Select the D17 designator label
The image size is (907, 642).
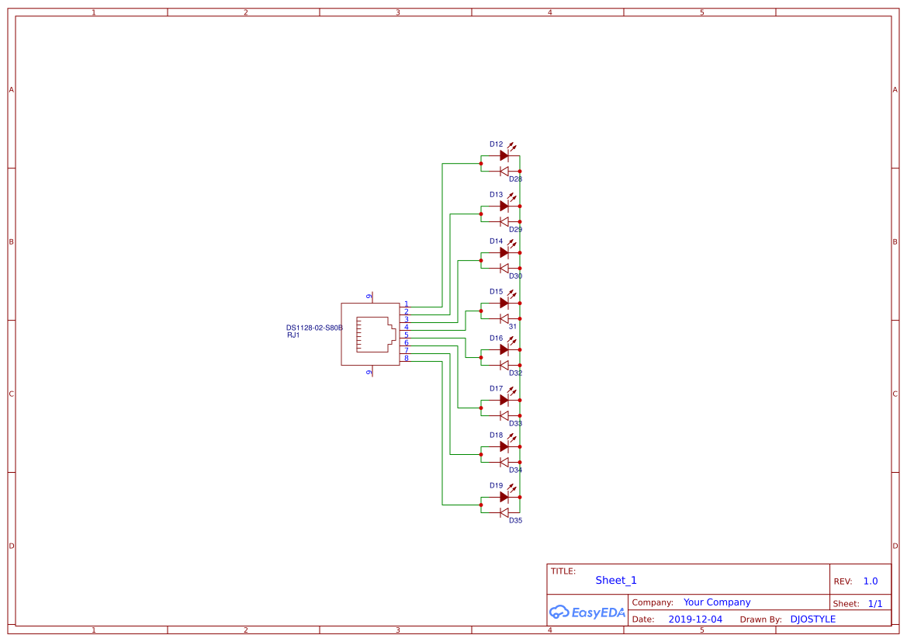497,388
